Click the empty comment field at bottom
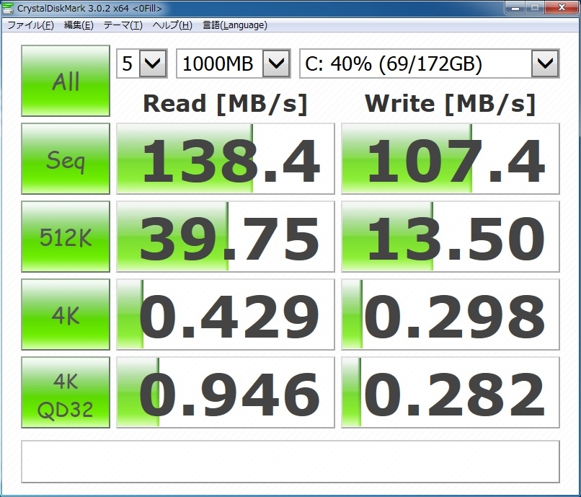Viewport: 581px width, 497px height. 290,462
